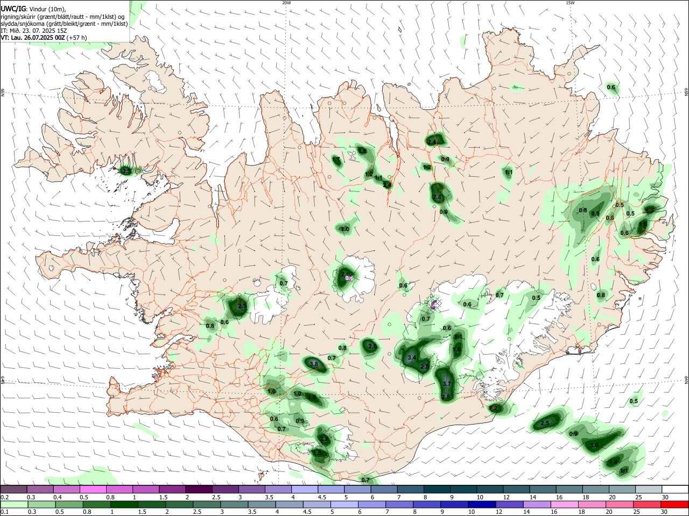
Task: Click the 1.4 precipitation value offshore southeast
Action: coord(613,462)
